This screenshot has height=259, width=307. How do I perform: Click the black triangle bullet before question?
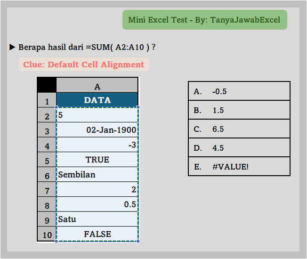point(12,47)
